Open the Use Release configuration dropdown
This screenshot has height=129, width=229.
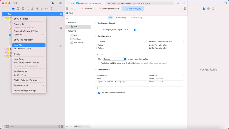point(114,59)
